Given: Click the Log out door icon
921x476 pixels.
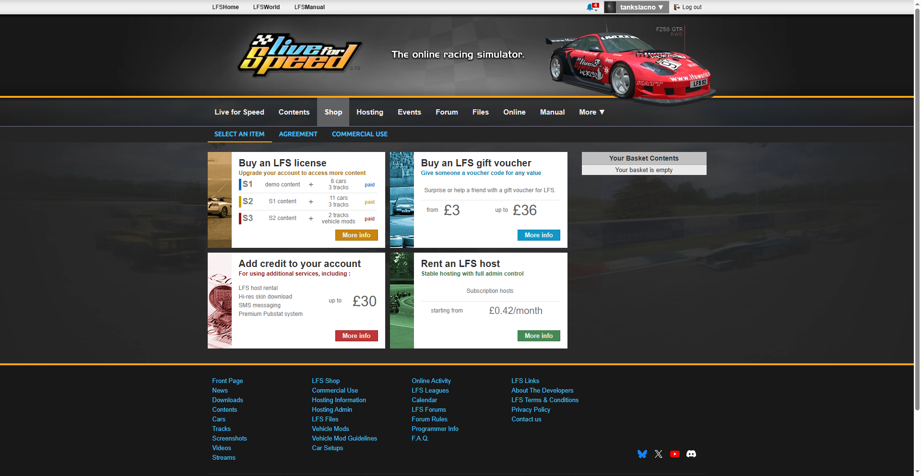Looking at the screenshot, I should [677, 7].
